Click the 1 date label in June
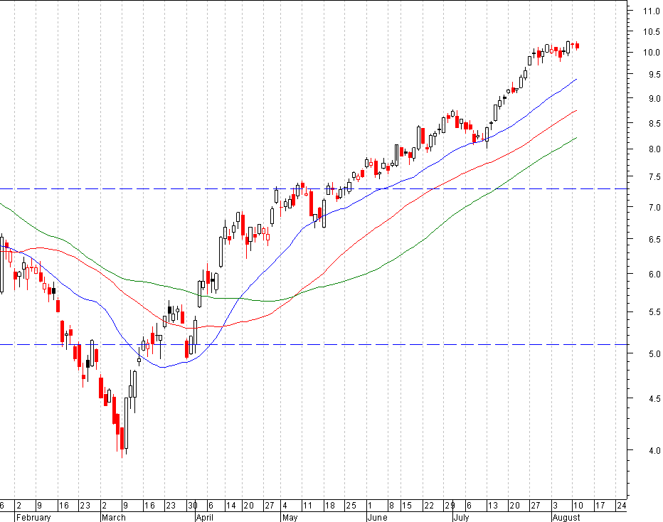 pyautogui.click(x=369, y=506)
